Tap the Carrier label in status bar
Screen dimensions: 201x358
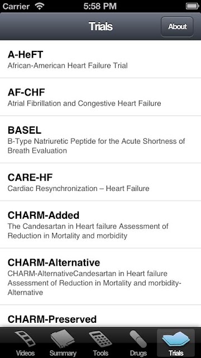16,6
